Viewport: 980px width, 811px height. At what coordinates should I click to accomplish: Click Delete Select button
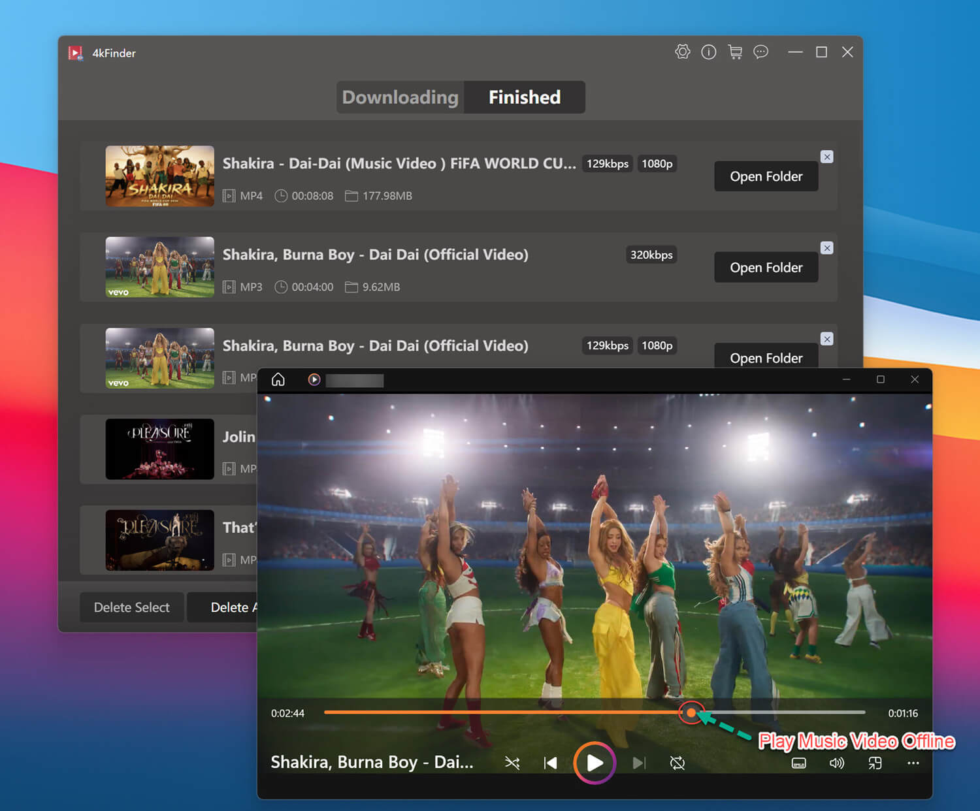point(132,607)
